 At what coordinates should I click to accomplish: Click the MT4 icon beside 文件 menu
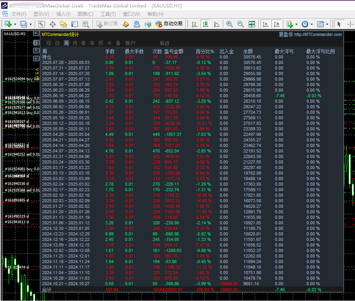pyautogui.click(x=5, y=14)
